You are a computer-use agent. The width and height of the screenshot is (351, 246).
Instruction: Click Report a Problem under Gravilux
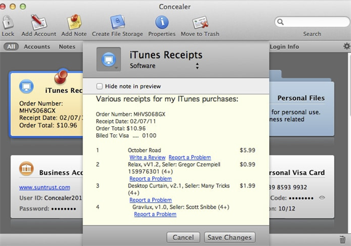[155, 214]
